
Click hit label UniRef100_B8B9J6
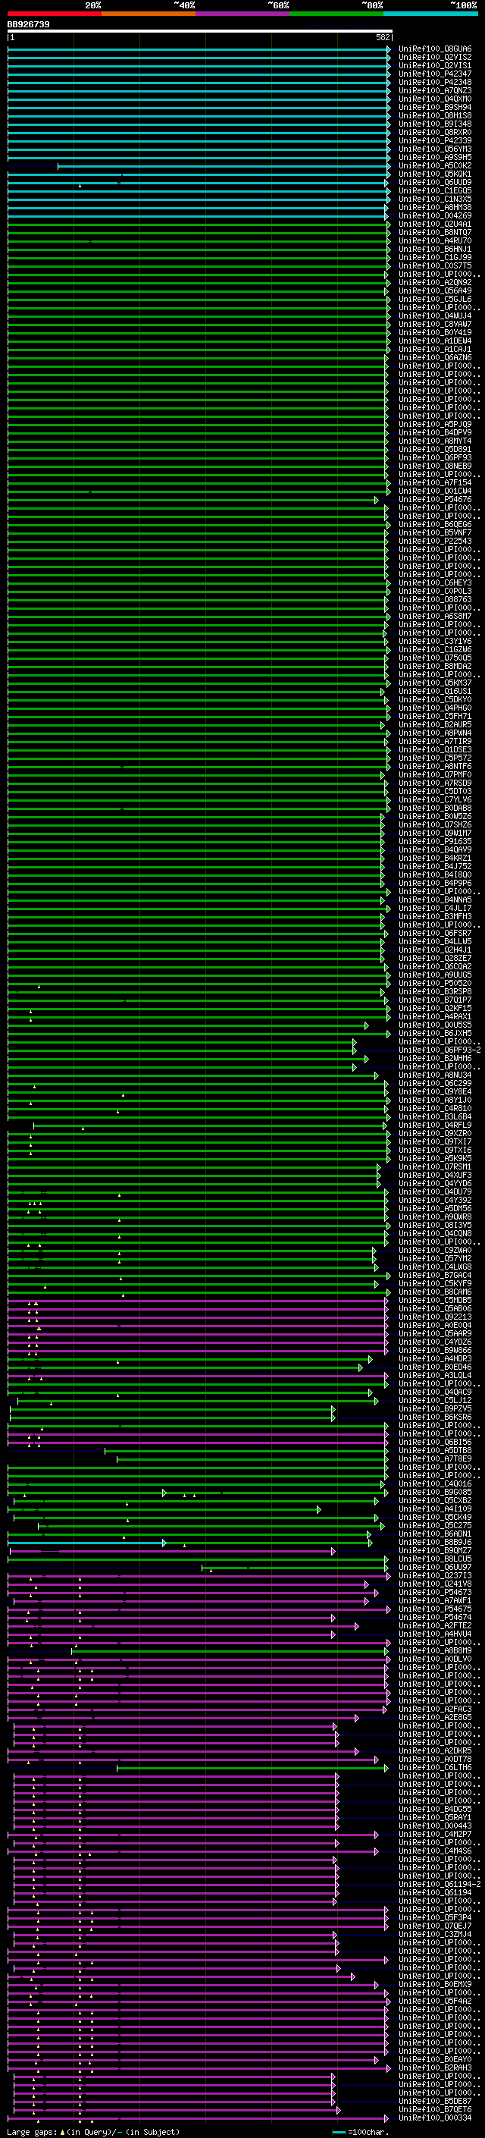click(434, 1542)
